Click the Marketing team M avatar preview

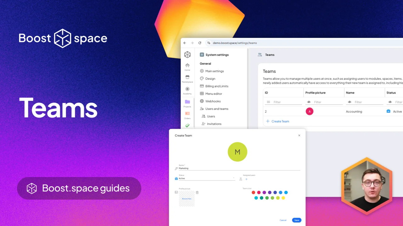coord(237,152)
